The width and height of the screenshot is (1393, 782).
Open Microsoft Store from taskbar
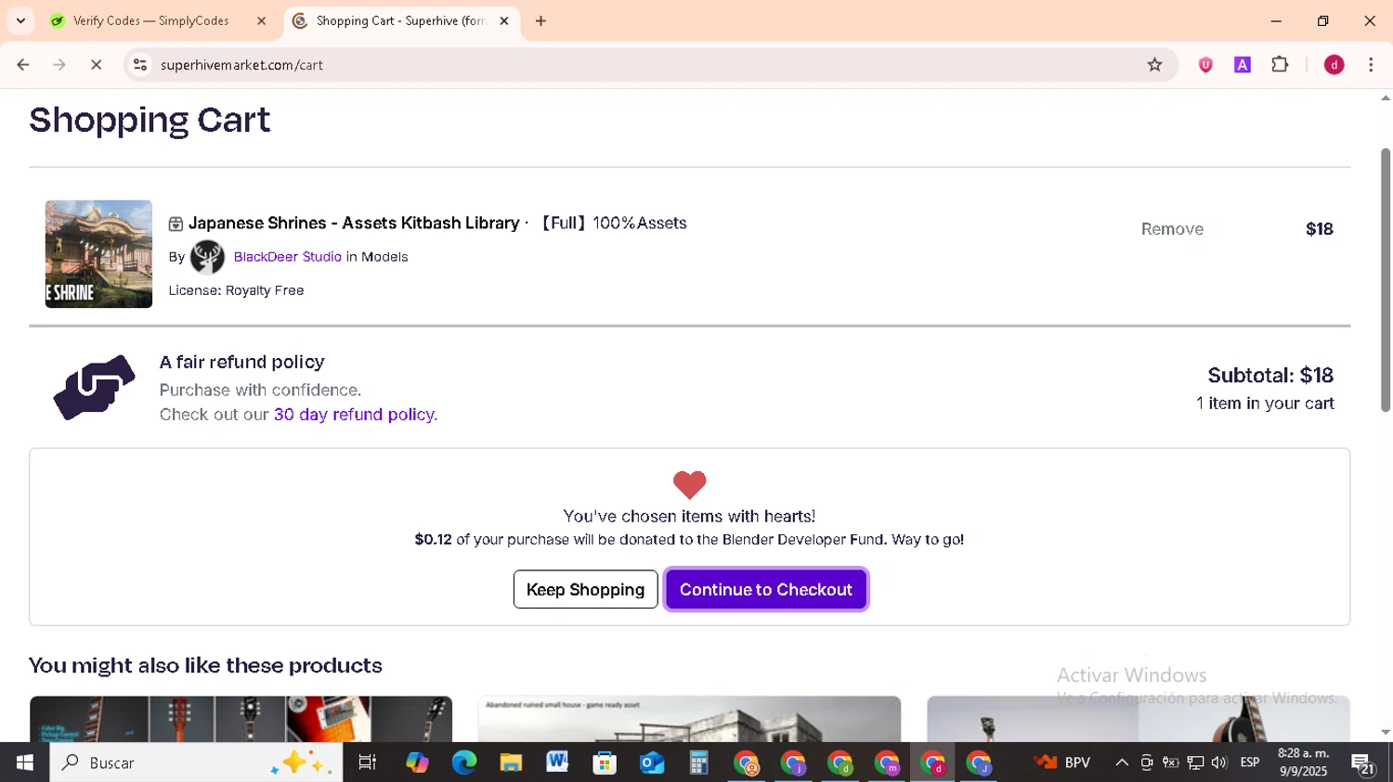tap(605, 763)
